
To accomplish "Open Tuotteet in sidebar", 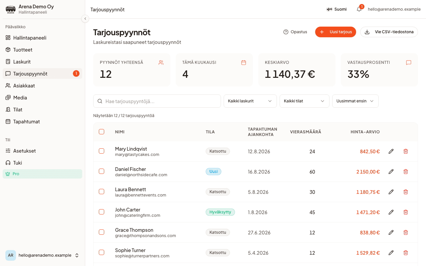I will [x=42, y=50].
